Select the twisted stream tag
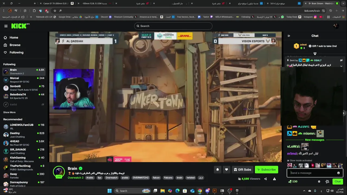 tap(191, 178)
